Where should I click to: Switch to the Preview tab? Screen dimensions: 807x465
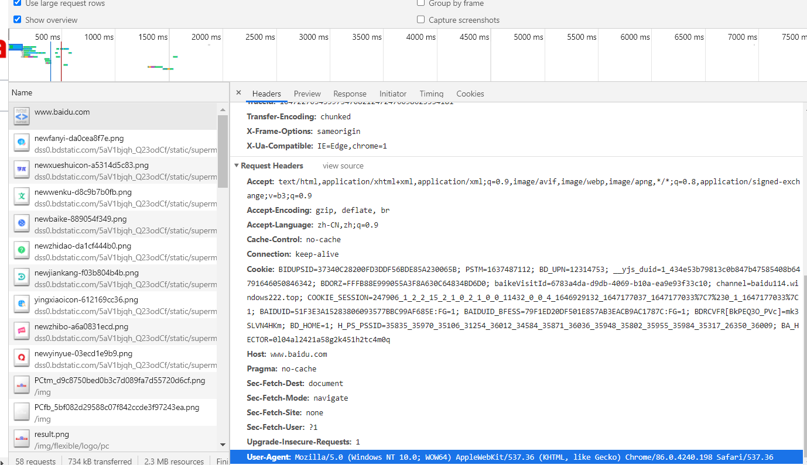[307, 94]
